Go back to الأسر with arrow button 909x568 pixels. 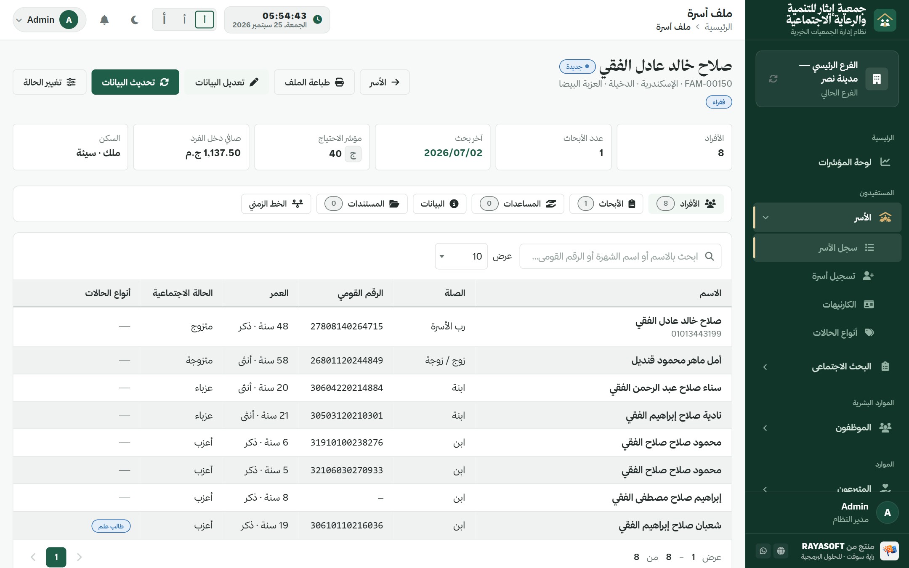coord(385,82)
